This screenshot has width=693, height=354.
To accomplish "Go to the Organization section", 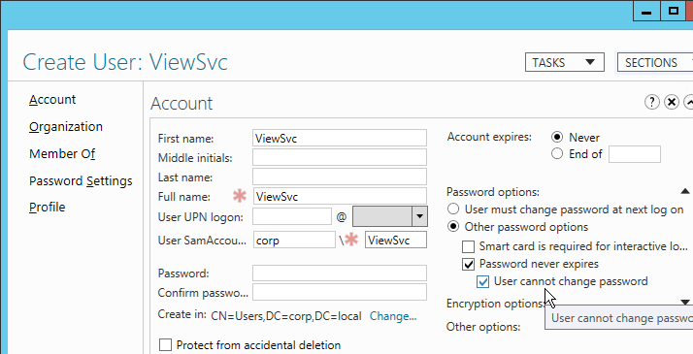I will (66, 127).
